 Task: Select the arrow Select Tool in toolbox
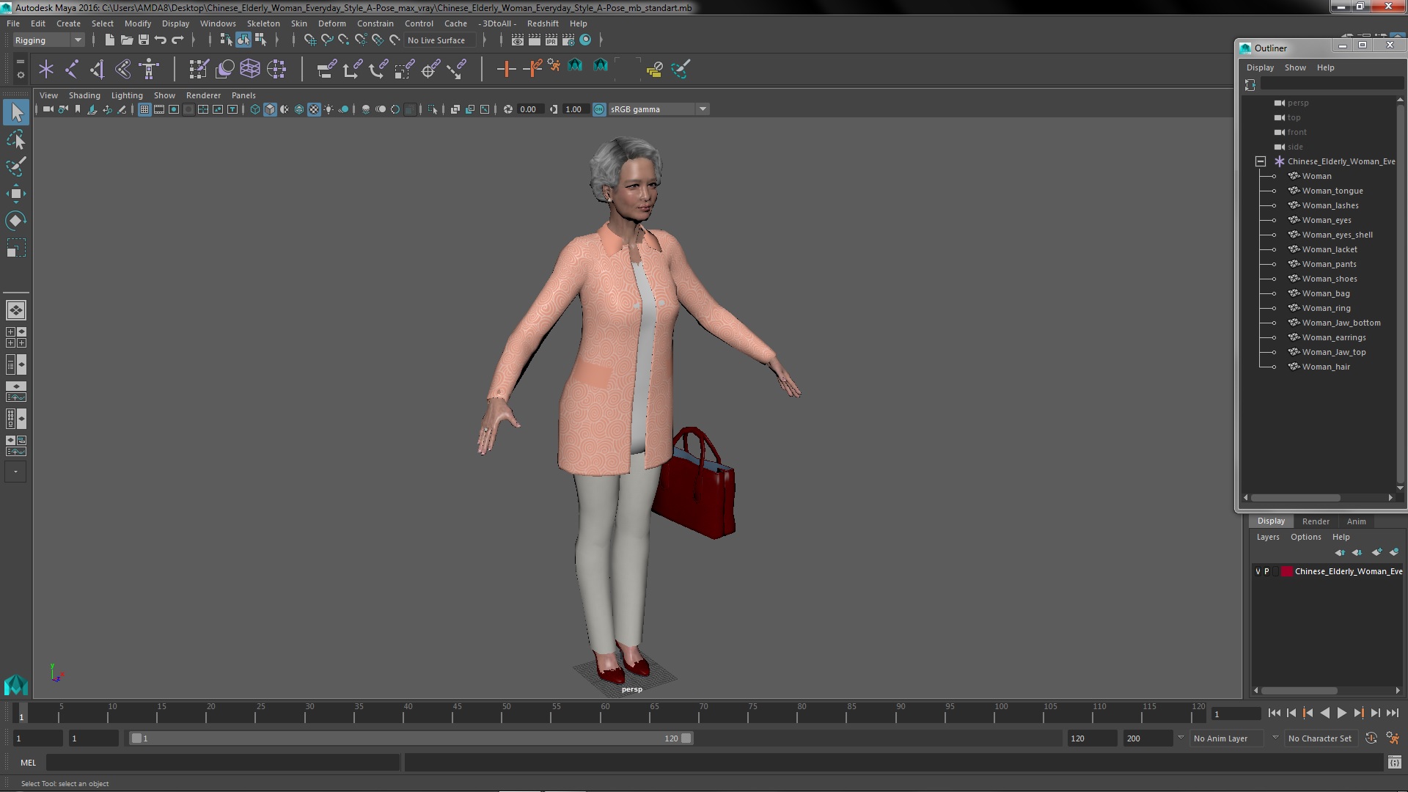(x=16, y=112)
